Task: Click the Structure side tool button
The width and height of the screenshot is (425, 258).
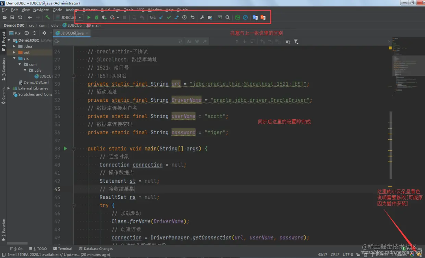Action: (x=3, y=69)
